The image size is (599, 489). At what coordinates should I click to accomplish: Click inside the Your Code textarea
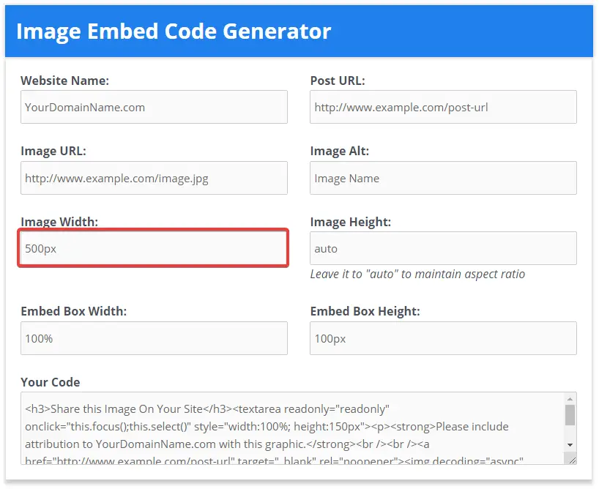(293, 428)
